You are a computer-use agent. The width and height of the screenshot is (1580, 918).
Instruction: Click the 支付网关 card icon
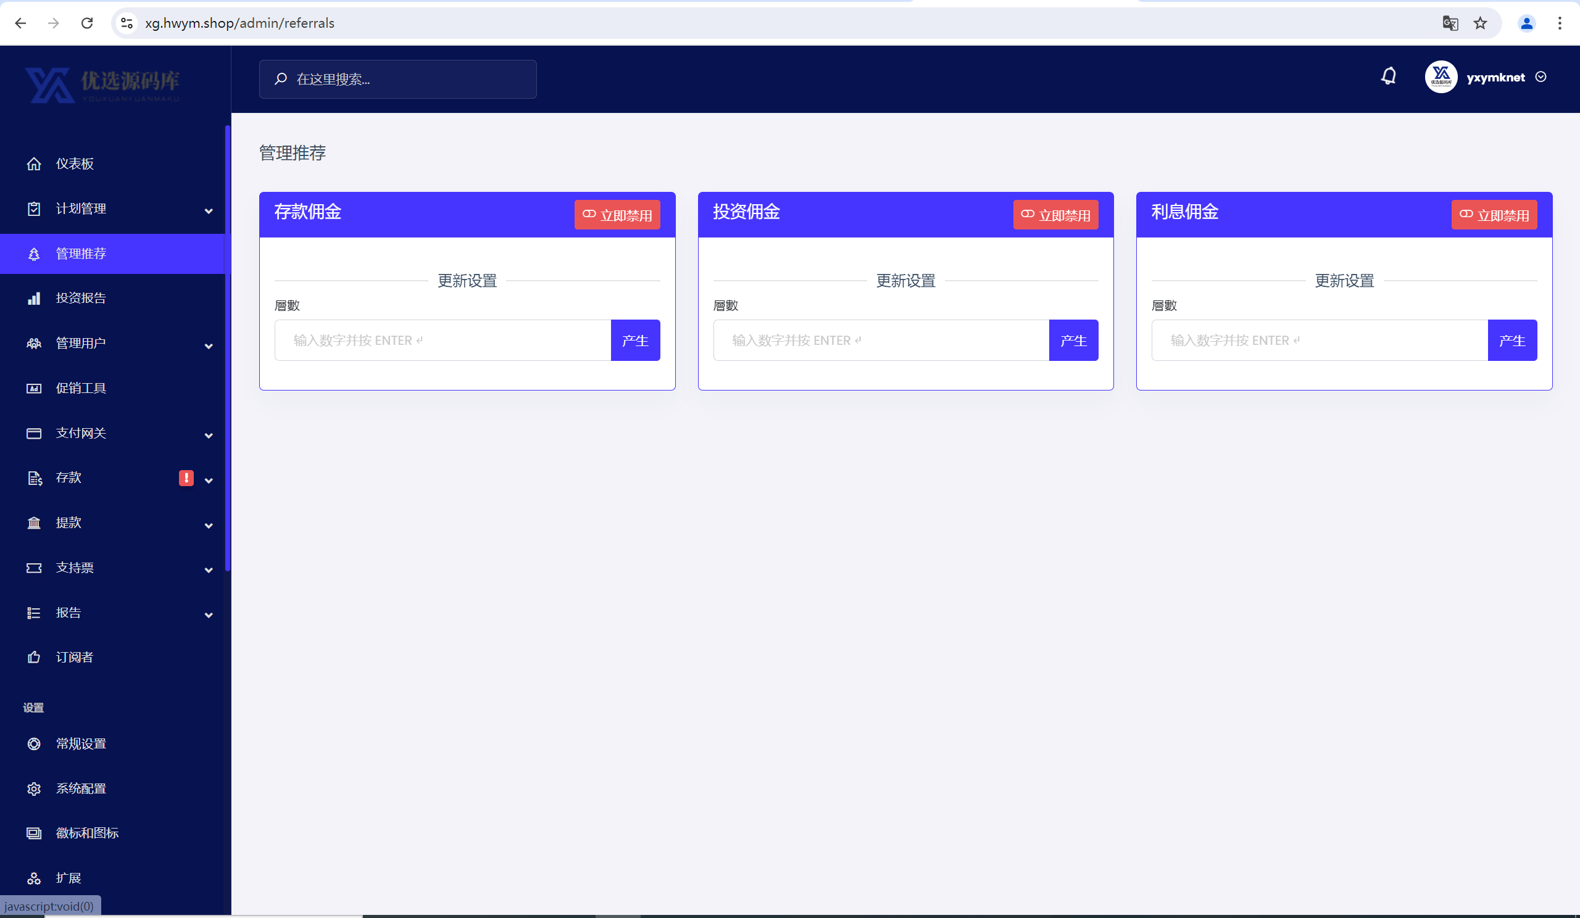(x=34, y=433)
